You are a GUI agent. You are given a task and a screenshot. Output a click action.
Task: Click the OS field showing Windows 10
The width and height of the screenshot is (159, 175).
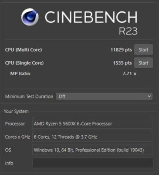point(93,150)
